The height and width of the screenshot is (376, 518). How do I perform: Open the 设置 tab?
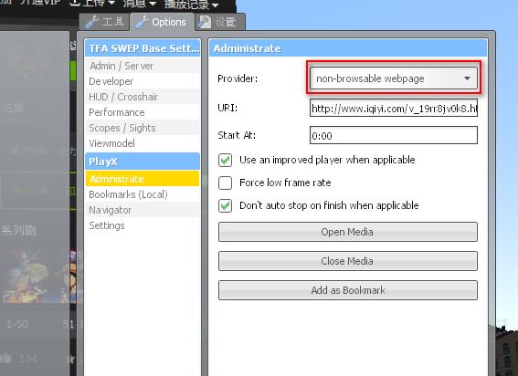click(220, 23)
